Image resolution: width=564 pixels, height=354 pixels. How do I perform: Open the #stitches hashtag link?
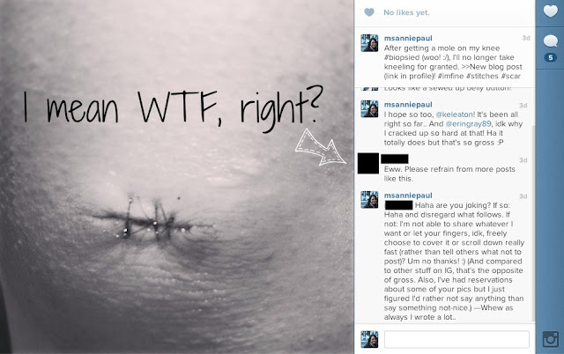(x=482, y=77)
